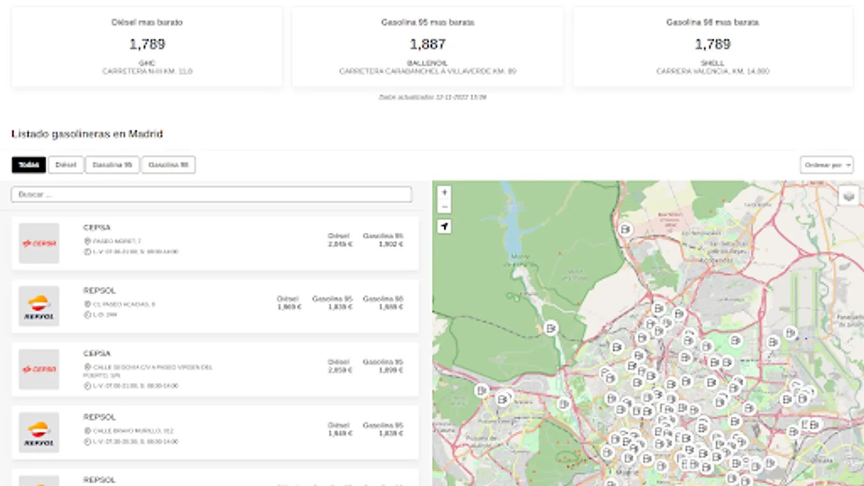Select the Todas fuel filter
Image resolution: width=864 pixels, height=486 pixels.
tap(29, 165)
